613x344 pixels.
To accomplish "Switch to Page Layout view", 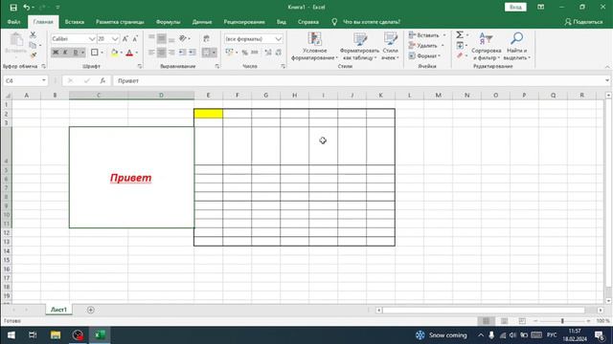I will coord(505,321).
